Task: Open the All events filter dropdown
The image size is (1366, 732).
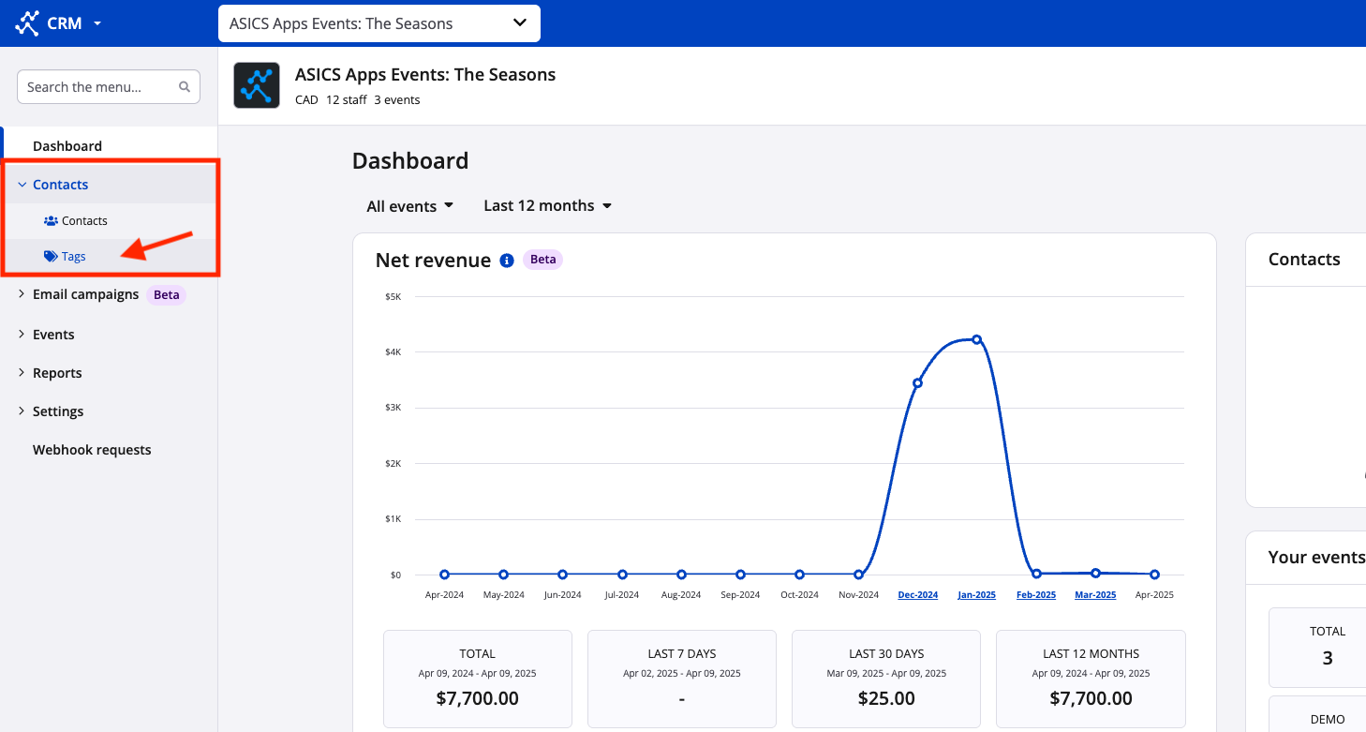Action: (x=409, y=206)
